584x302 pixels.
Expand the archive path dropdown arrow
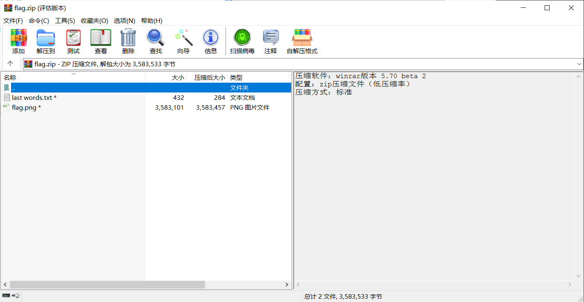coord(579,64)
